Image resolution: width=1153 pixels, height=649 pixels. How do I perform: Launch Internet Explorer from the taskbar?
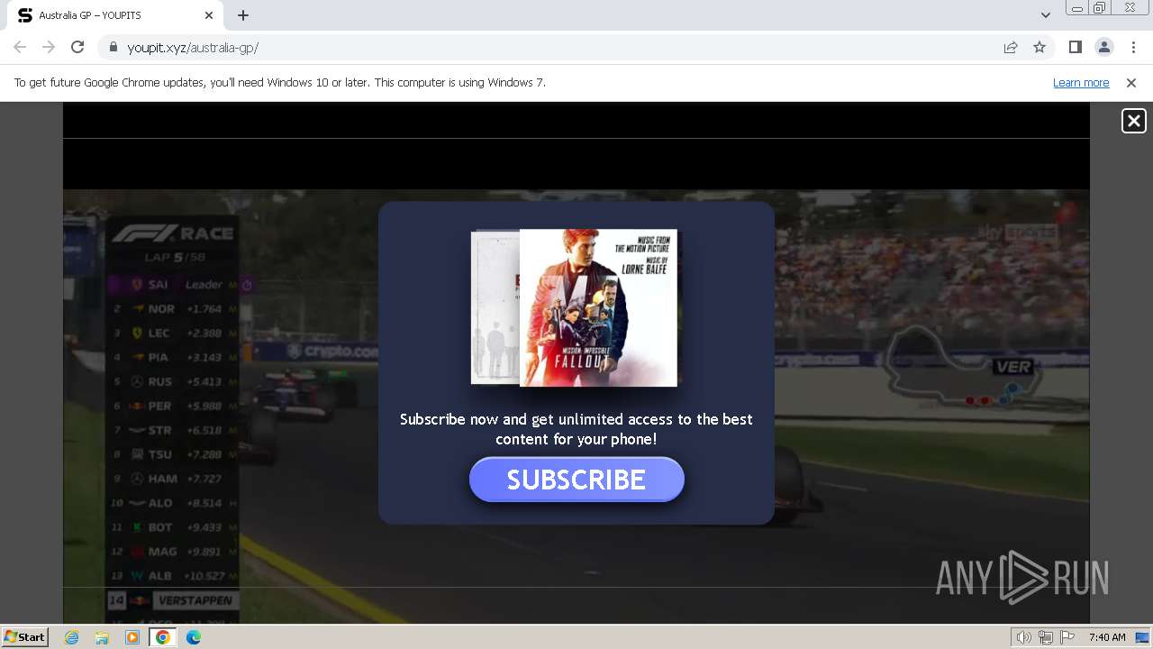(x=72, y=637)
